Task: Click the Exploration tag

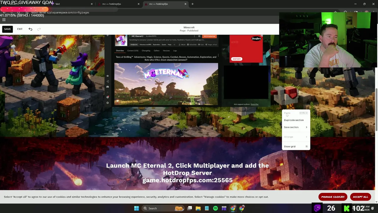Action: pos(157,45)
